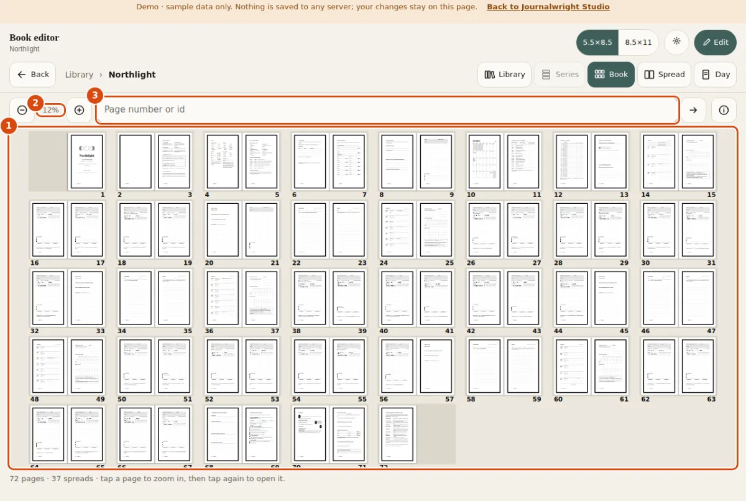
Task: Open page 12 thumbnail
Action: pyautogui.click(x=571, y=162)
